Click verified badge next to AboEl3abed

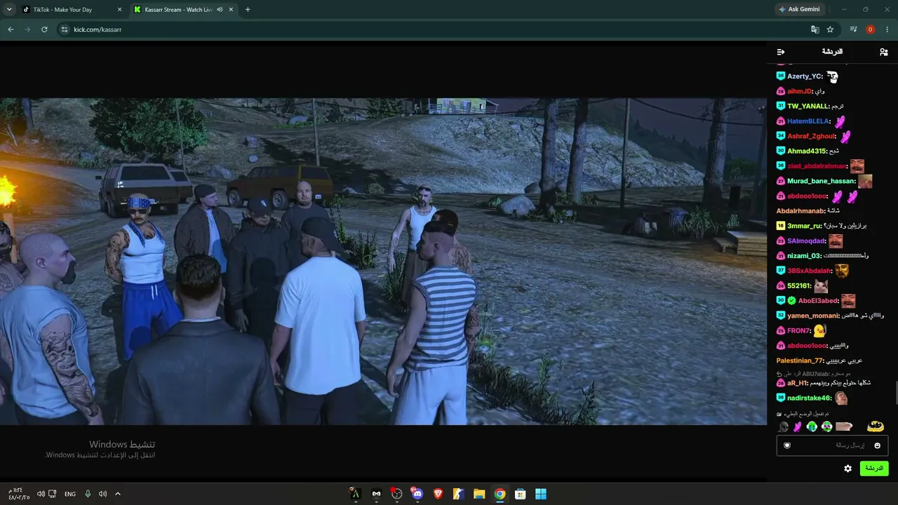tap(791, 301)
